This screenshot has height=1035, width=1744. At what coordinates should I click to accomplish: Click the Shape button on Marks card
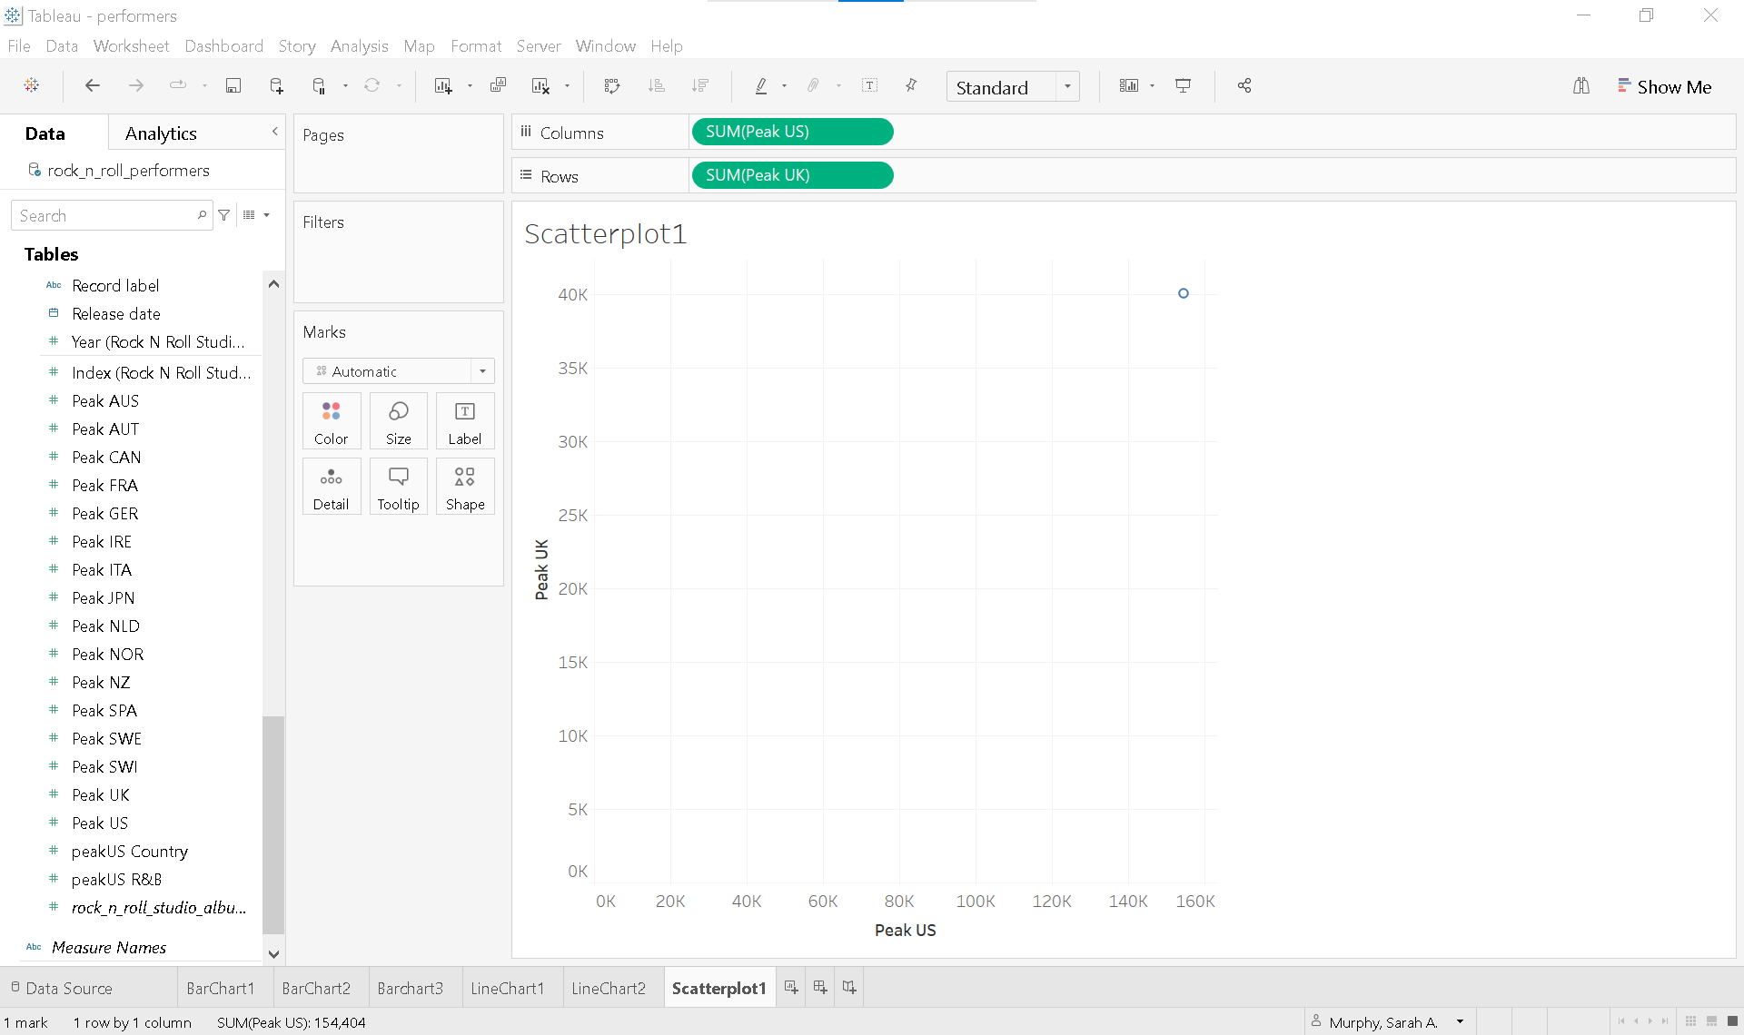point(465,487)
